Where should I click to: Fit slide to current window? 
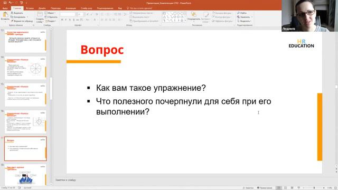pyautogui.click(x=335, y=188)
